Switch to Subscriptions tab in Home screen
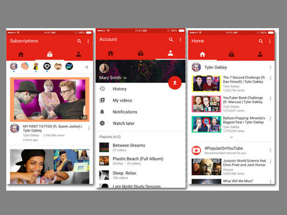 (x=231, y=54)
